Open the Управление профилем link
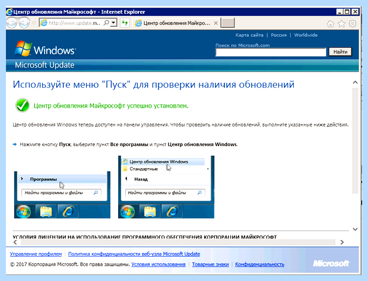This screenshot has height=281, width=368. tap(36, 254)
